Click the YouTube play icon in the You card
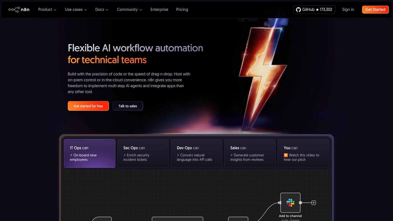The width and height of the screenshot is (393, 221). (x=286, y=155)
